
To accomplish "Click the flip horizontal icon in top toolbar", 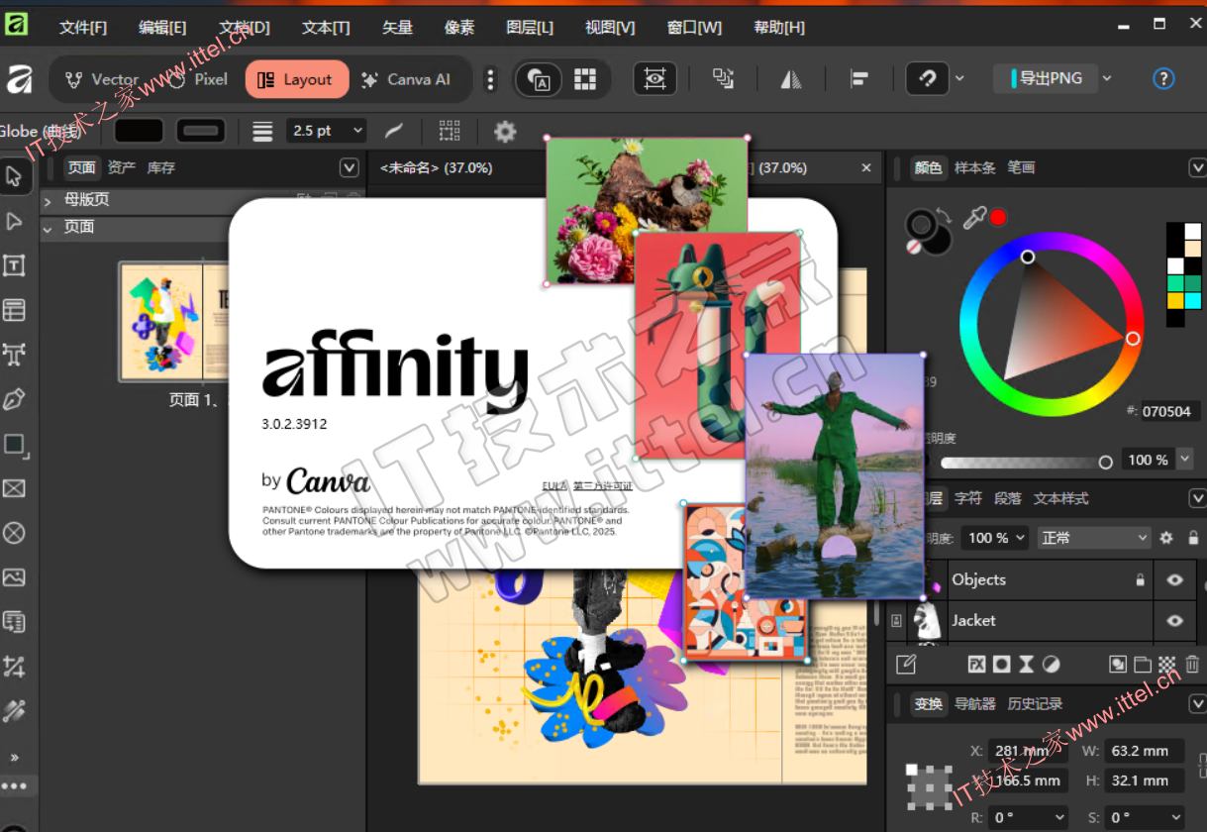I will tap(790, 79).
